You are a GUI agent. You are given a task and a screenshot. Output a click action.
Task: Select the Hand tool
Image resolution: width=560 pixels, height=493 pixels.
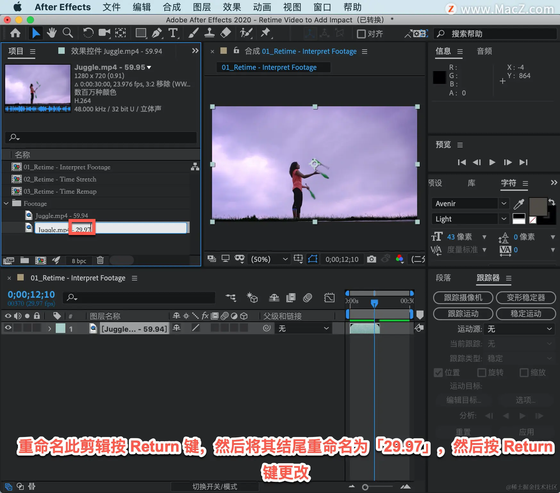click(x=51, y=33)
